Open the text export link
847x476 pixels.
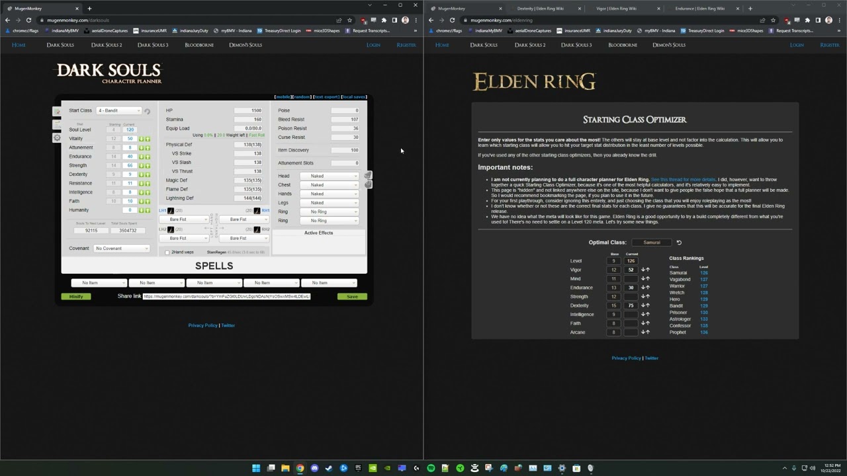[326, 97]
